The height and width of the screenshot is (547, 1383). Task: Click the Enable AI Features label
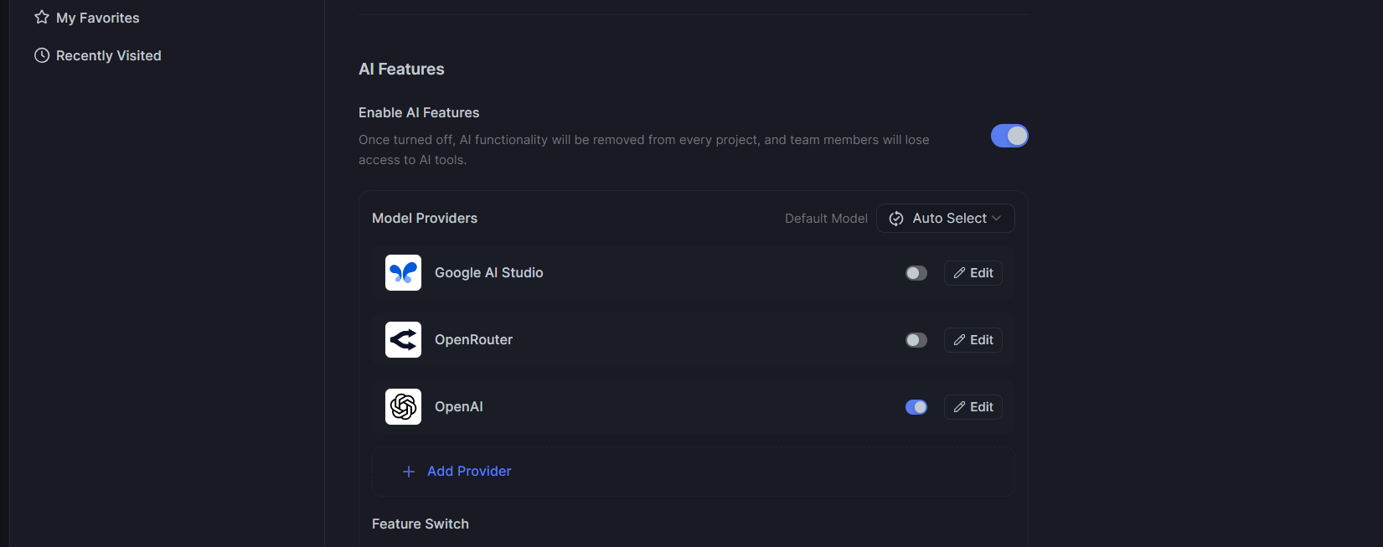click(x=419, y=112)
